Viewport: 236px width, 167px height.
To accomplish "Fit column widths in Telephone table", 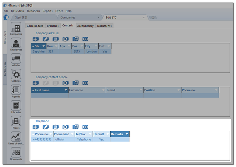I will [85, 127].
